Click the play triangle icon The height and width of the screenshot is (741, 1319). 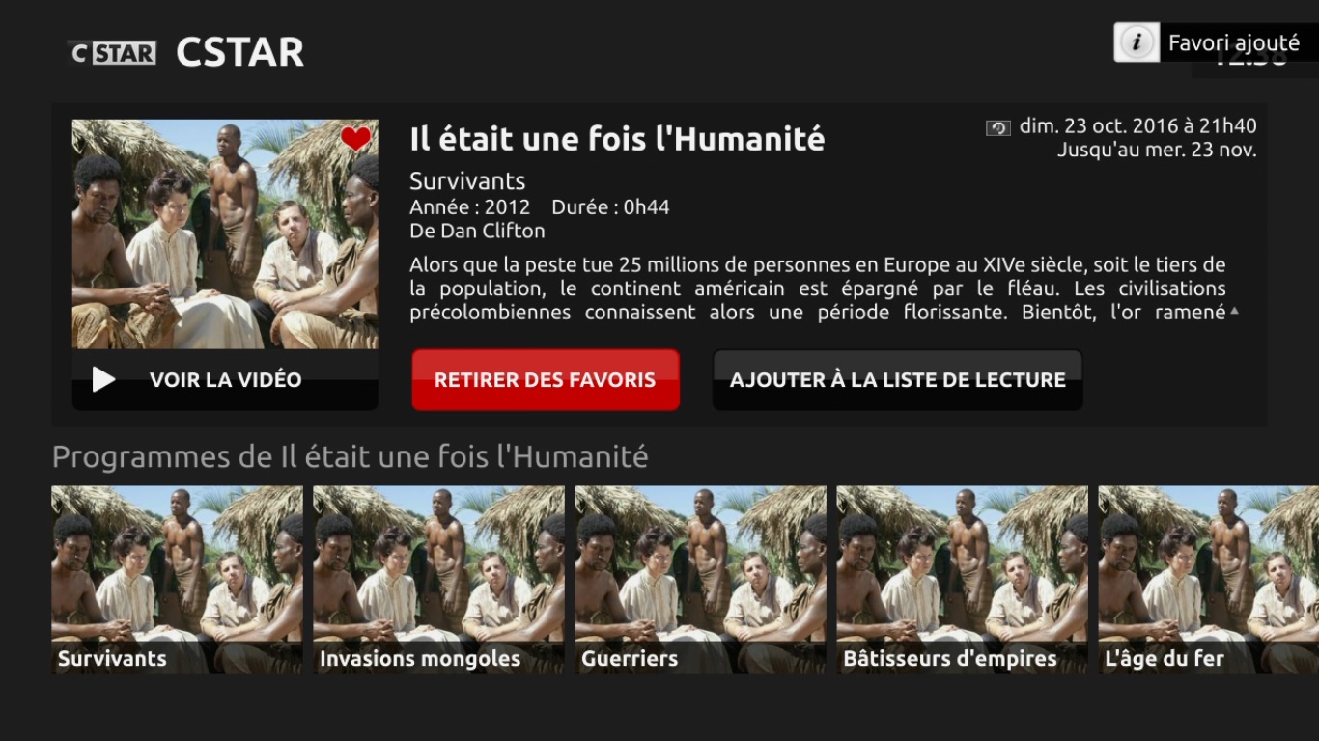pos(103,379)
